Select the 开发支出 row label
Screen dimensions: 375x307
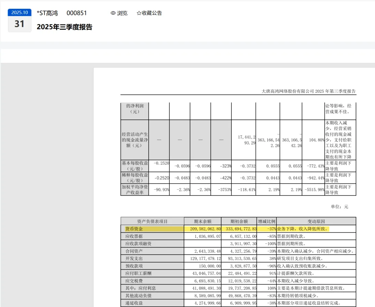coord(134,258)
